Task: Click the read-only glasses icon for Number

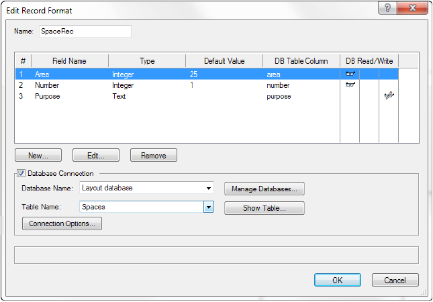Action: pyautogui.click(x=350, y=85)
